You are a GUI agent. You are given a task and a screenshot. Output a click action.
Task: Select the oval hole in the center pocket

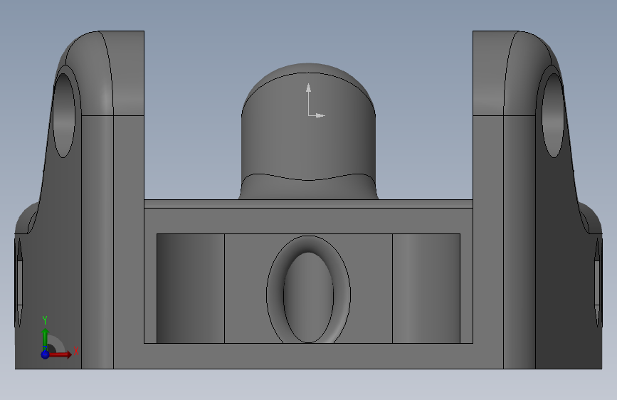click(309, 298)
